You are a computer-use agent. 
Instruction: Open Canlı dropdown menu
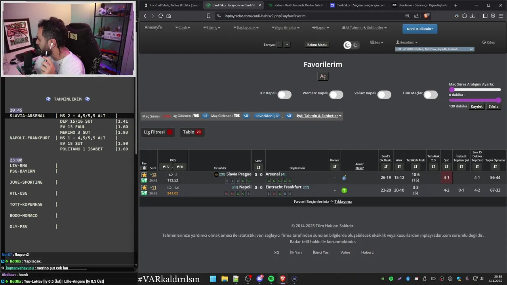point(183,28)
